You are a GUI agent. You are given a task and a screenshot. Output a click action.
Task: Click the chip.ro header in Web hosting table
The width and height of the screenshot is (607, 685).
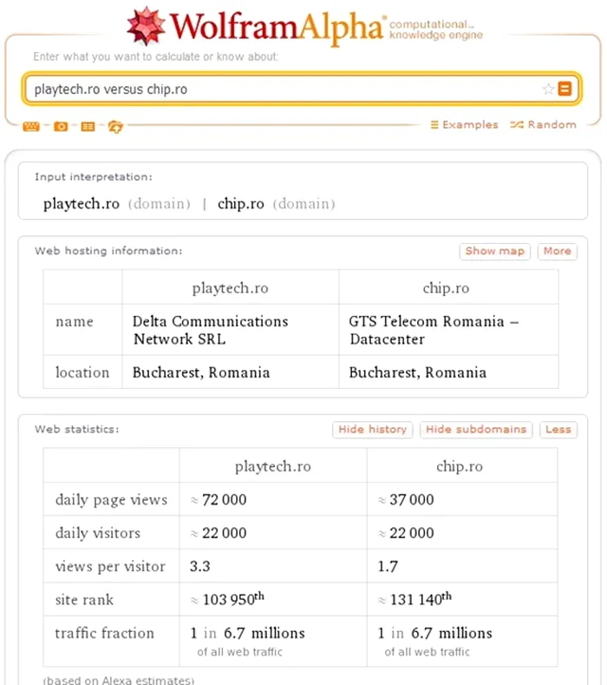[446, 288]
